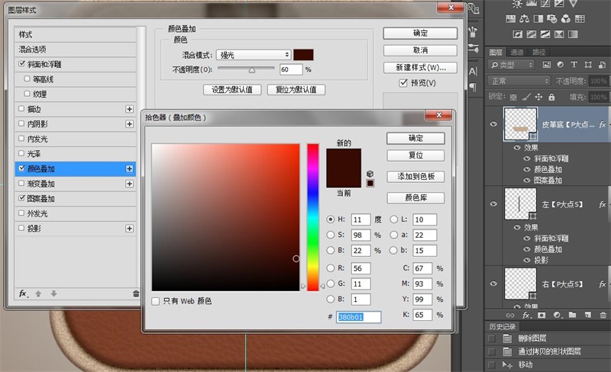Add another Gradient Overlay with plus
The height and width of the screenshot is (372, 611).
[x=129, y=183]
